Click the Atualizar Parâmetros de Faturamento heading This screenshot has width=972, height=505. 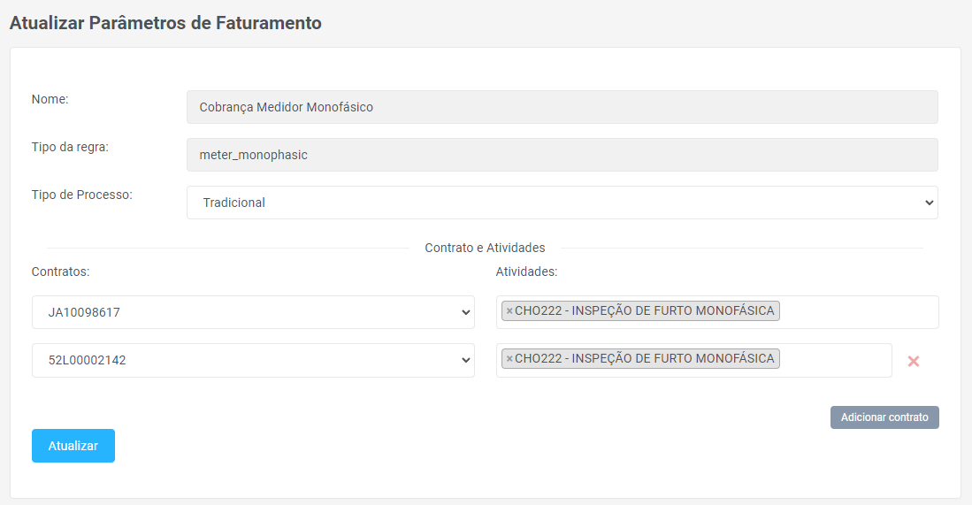tap(165, 23)
